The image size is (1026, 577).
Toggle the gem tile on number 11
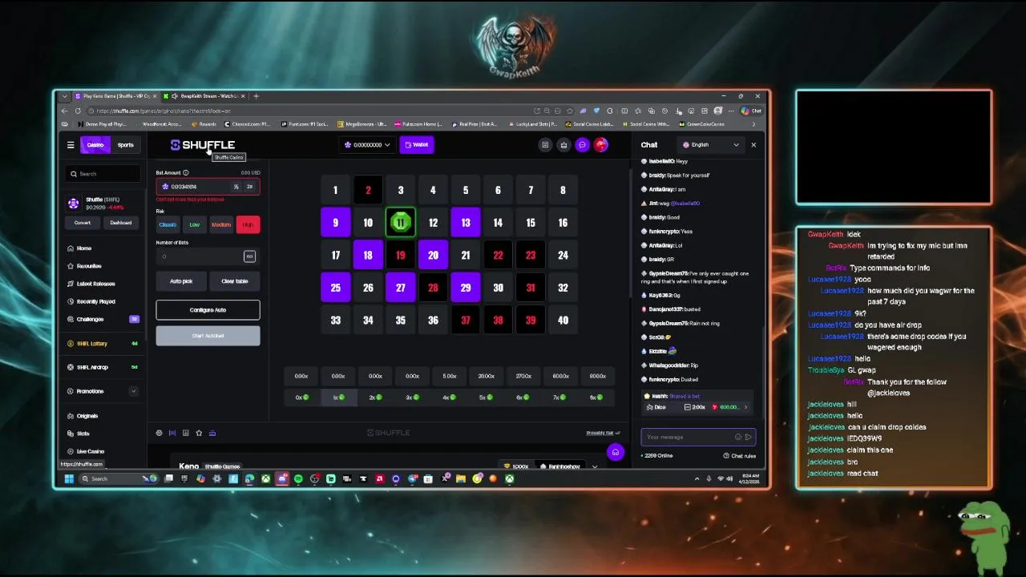[x=401, y=223]
